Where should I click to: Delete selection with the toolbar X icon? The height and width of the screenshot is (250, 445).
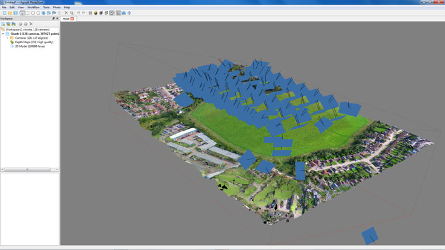click(66, 13)
